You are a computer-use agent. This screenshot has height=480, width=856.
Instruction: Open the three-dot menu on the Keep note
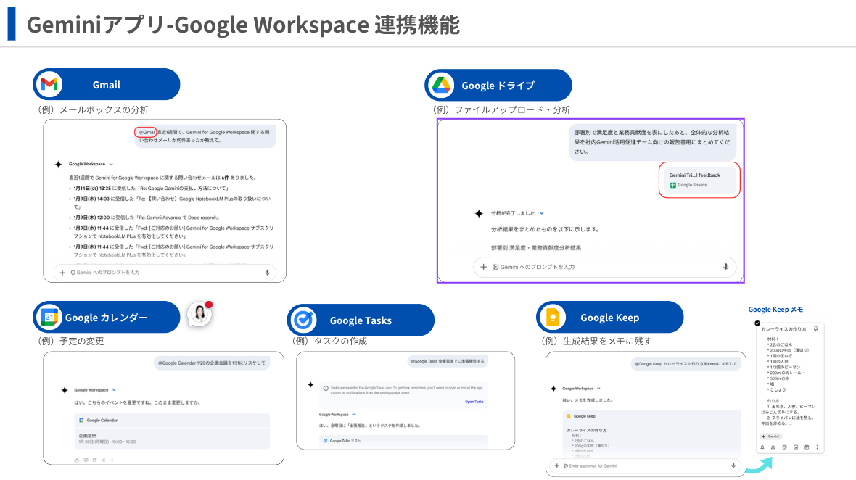pos(818,447)
